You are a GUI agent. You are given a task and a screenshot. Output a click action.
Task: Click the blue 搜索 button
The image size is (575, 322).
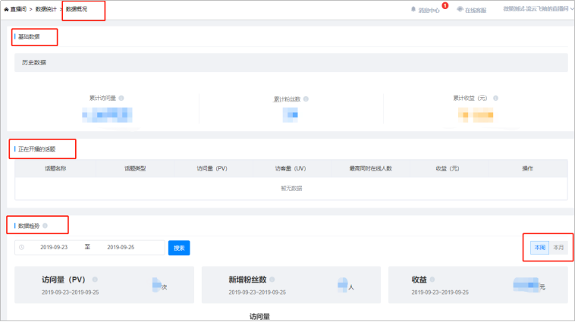pos(178,248)
